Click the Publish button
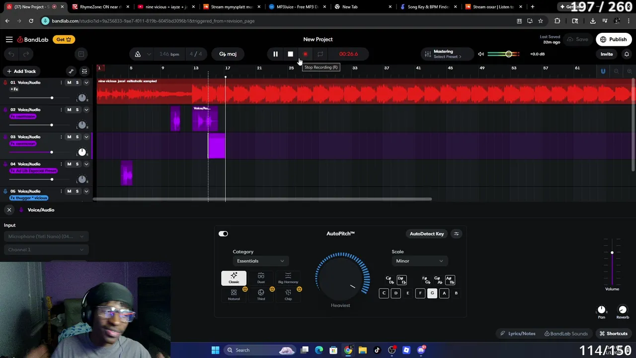This screenshot has height=358, width=636. (x=614, y=39)
